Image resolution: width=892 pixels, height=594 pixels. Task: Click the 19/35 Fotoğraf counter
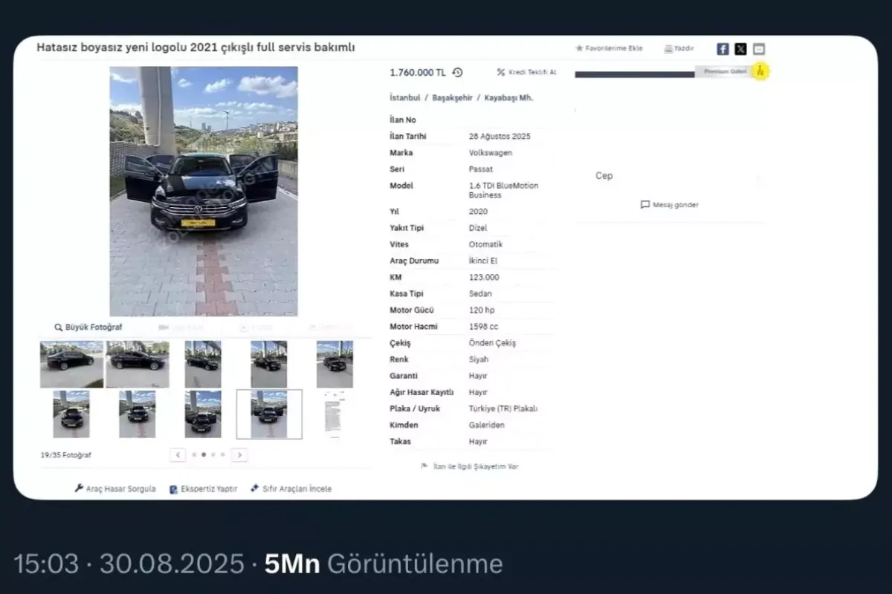point(65,455)
